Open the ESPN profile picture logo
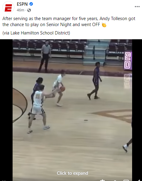Image resolution: width=142 pixels, height=181 pixels. pyautogui.click(x=8, y=7)
